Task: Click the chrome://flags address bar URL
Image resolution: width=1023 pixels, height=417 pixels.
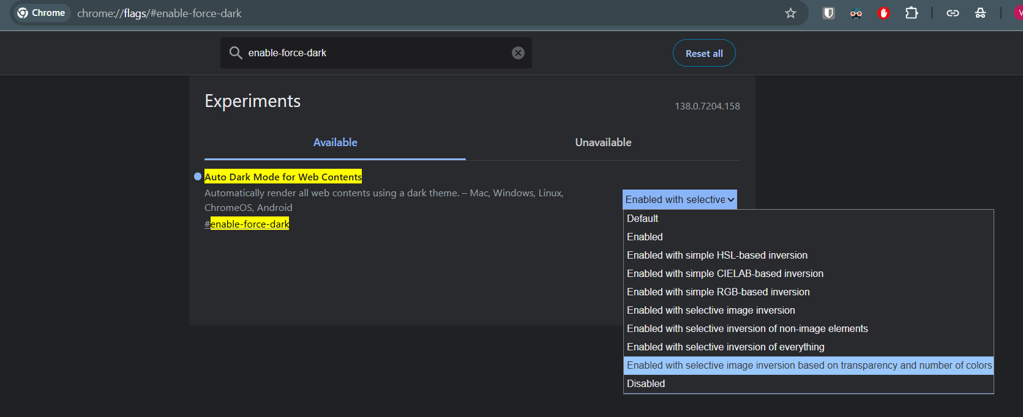Action: click(x=159, y=13)
